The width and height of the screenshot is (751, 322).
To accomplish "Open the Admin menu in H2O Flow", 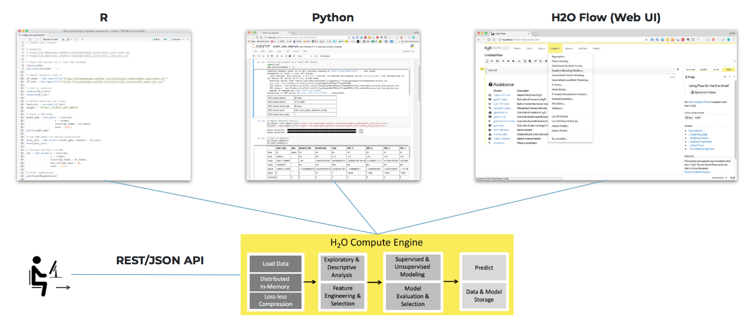I will (583, 48).
